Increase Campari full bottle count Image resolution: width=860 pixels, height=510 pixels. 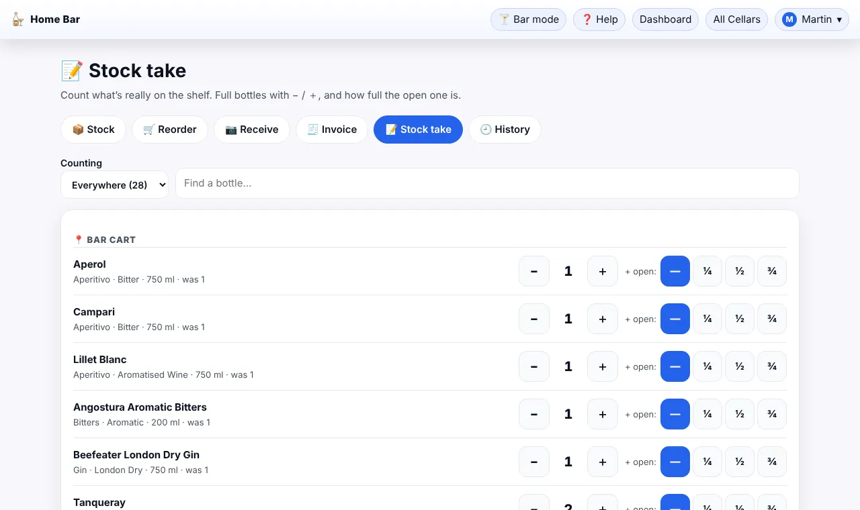(603, 319)
